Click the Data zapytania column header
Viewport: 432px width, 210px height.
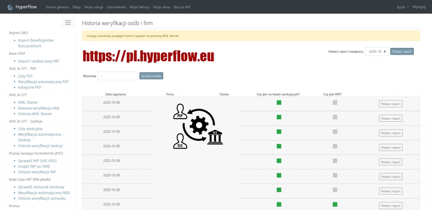(x=116, y=94)
